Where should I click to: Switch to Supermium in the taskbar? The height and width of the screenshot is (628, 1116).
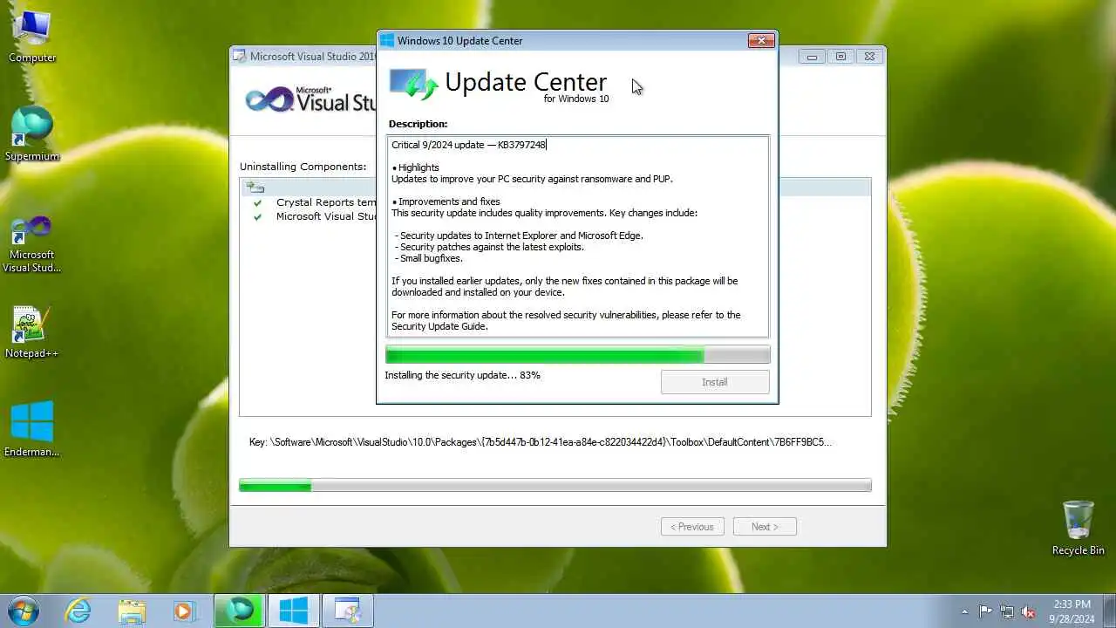(x=239, y=611)
